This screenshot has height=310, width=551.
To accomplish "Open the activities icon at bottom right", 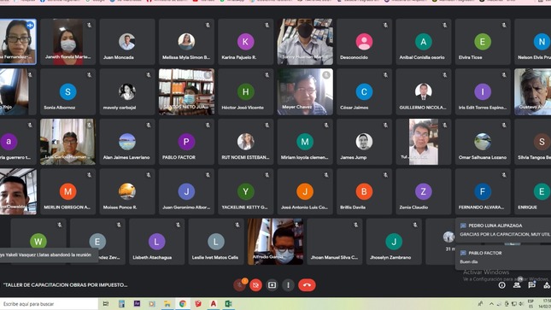I will pyautogui.click(x=547, y=285).
